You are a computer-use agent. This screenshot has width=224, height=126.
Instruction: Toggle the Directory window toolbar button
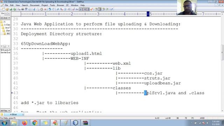click(x=100, y=9)
